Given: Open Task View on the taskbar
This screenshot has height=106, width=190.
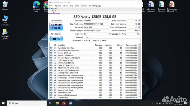Looking at the screenshot, I should click(50, 103).
